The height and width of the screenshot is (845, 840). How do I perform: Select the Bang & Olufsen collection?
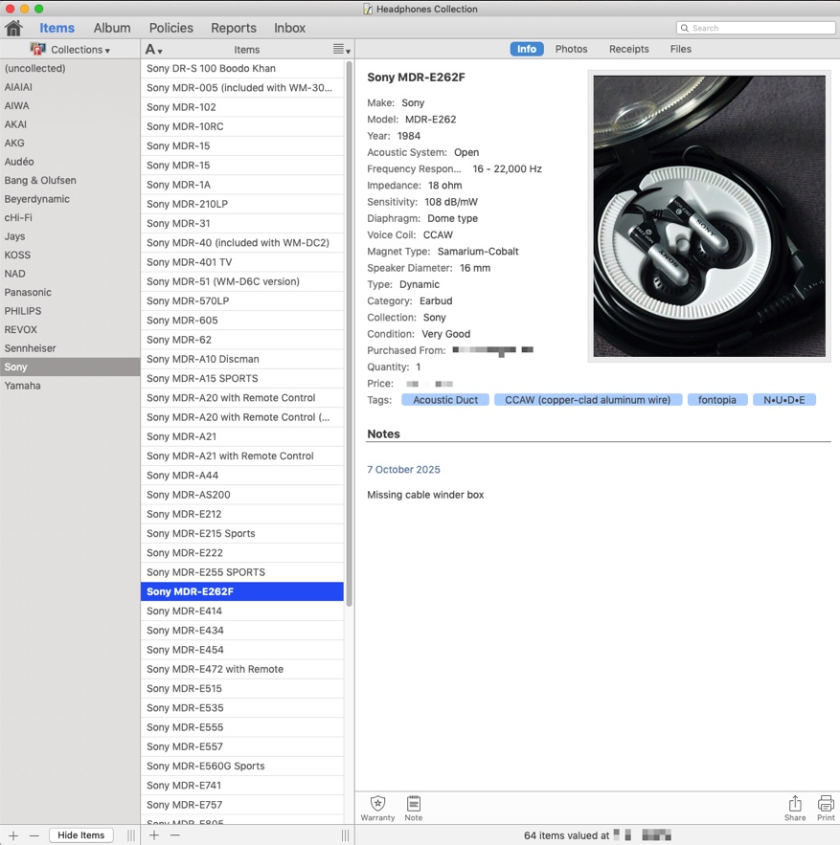coord(70,181)
